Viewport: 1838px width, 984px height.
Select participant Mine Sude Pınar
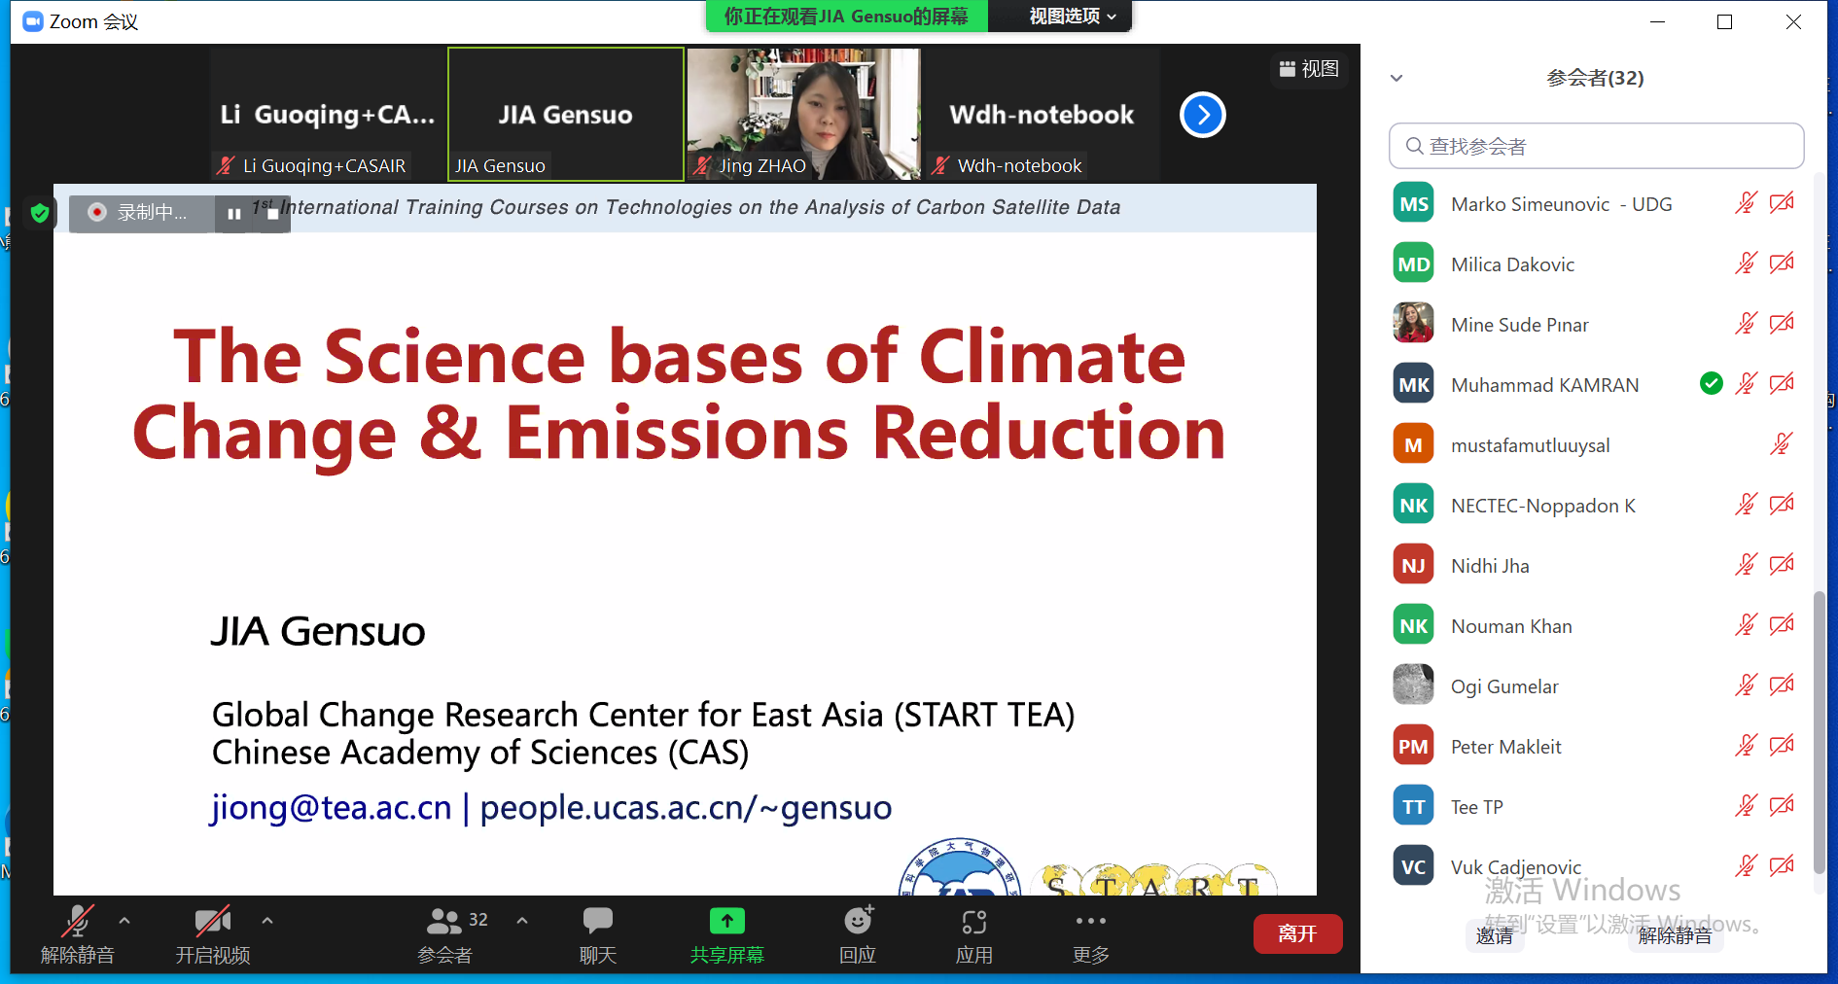pos(1596,325)
